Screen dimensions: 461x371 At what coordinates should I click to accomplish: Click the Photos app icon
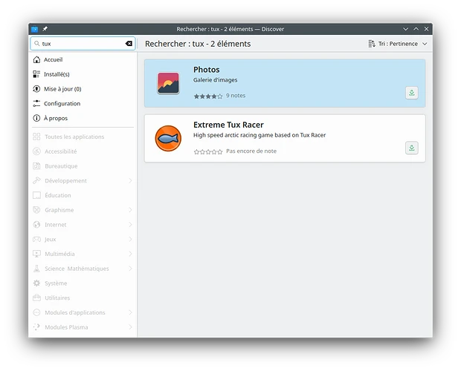point(168,83)
